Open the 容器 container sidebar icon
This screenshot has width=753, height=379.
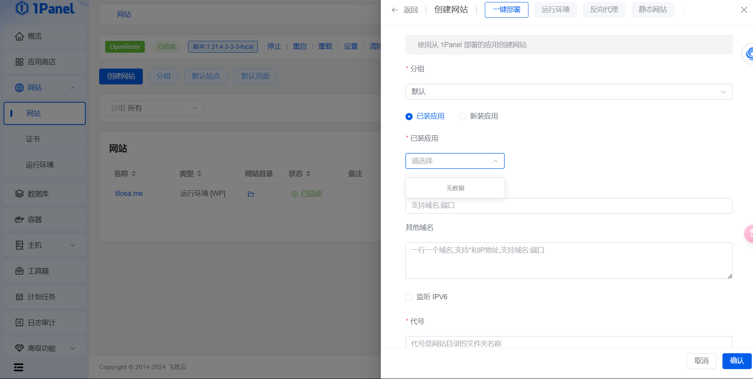19,219
